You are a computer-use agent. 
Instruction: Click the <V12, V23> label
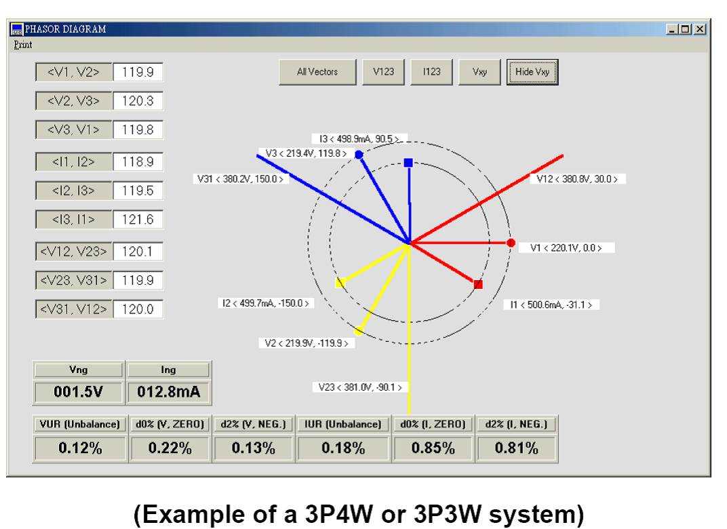[x=73, y=252]
